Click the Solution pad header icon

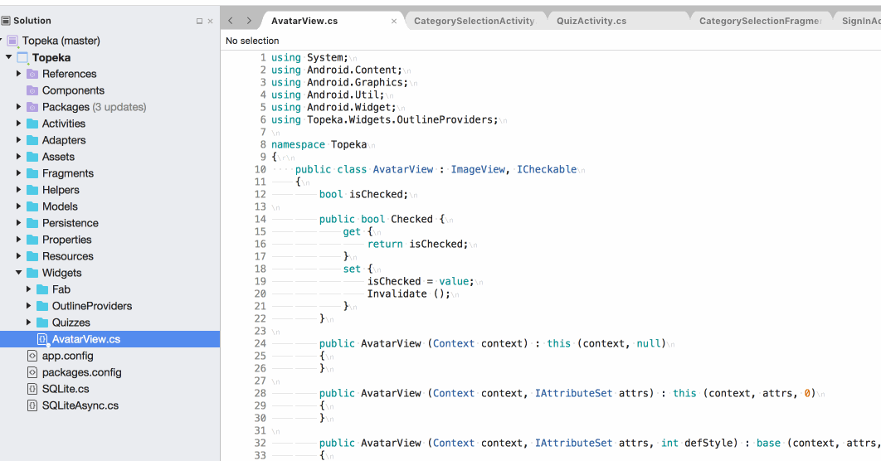pyautogui.click(x=6, y=21)
